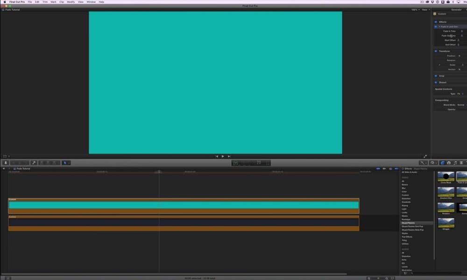Open the Photos and Audio media browser icon
This screenshot has height=280, width=467.
(449, 163)
